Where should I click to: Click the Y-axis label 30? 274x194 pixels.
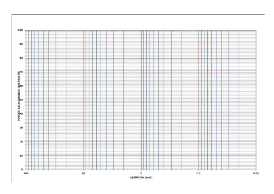point(21,128)
